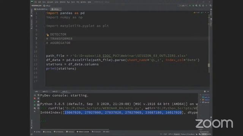Click WEBINAR_RH breadcrumb in navigation bar
243x136 pixels.
(x=36, y=6)
